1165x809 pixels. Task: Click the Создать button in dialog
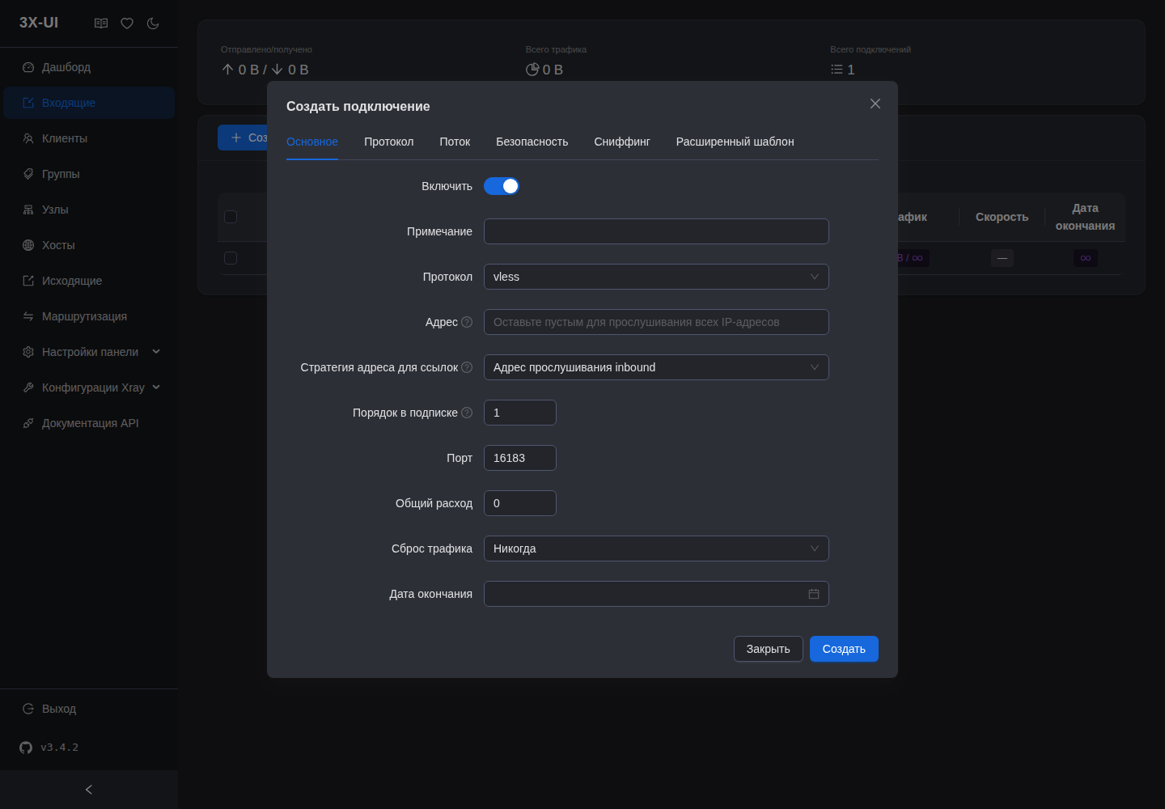click(844, 649)
